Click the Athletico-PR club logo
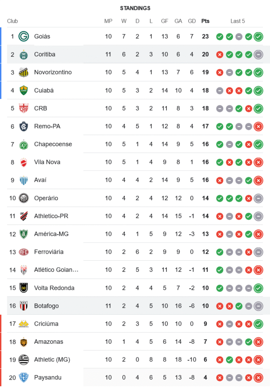Image resolution: width=270 pixels, height=391 pixels. [x=24, y=216]
